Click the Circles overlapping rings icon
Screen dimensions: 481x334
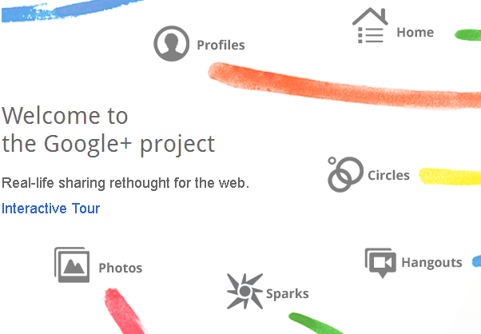point(345,174)
